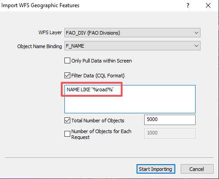Click the Total Number of Objects field showing 5000
Screen dimensions: 219x179
170,120
